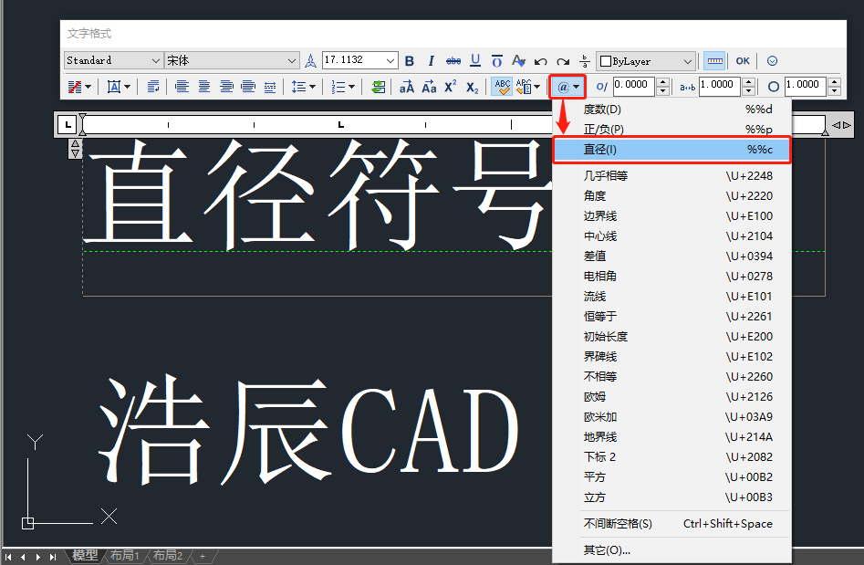Viewport: 864px width, 565px height.
Task: Open the text style Standard dropdown
Action: pos(113,60)
